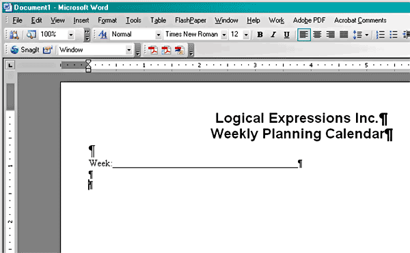Select Justify paragraph alignment
This screenshot has width=410, height=253.
pyautogui.click(x=344, y=34)
